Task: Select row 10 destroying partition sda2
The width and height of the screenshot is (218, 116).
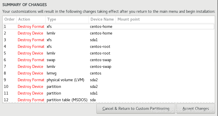Action: pos(109,86)
